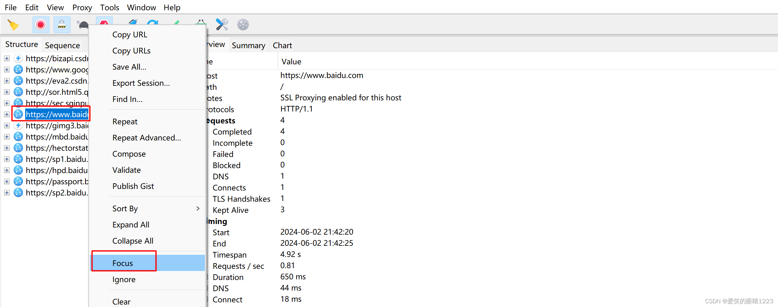Choose Expand All menu entry
Viewport: 778px width, 307px height.
(147, 225)
